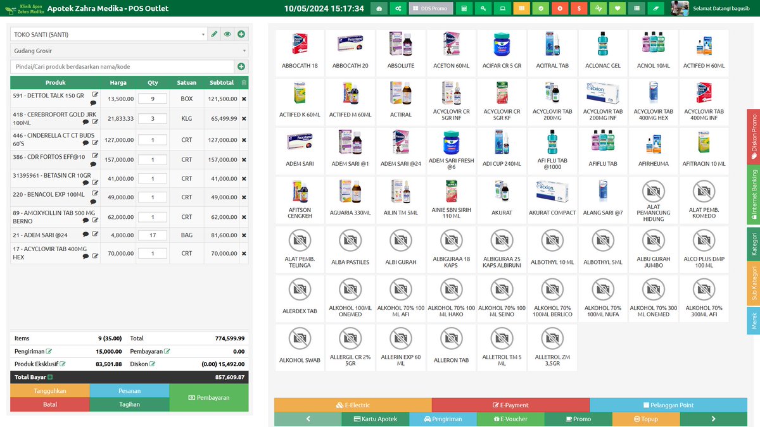Click the red Batal button
The width and height of the screenshot is (760, 427).
point(50,405)
